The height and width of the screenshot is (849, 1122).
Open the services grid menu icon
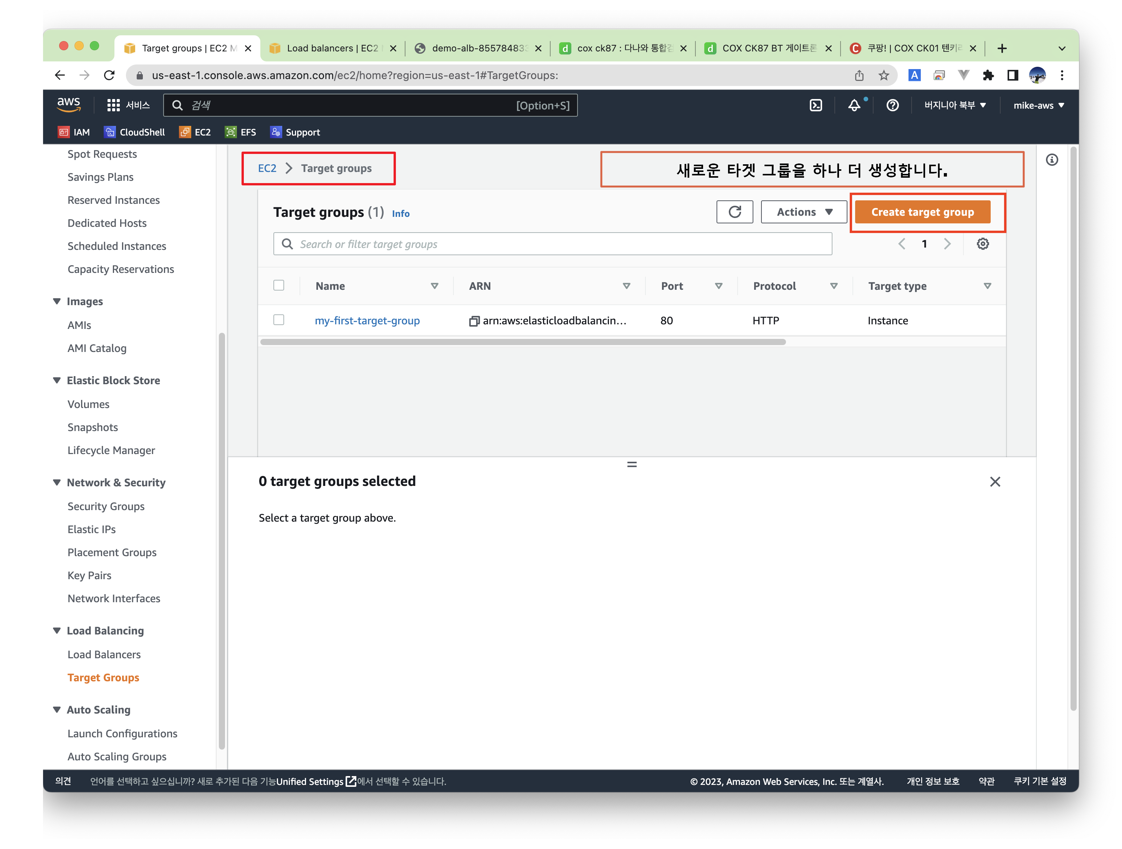pyautogui.click(x=113, y=106)
